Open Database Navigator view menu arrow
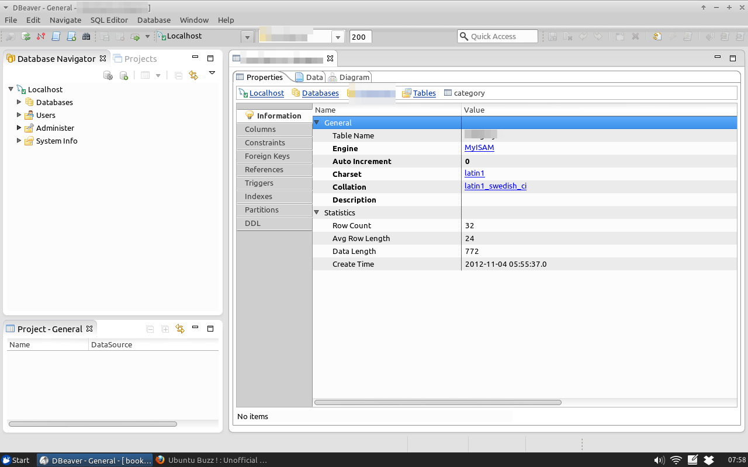Viewport: 748px width, 467px height. pos(212,74)
